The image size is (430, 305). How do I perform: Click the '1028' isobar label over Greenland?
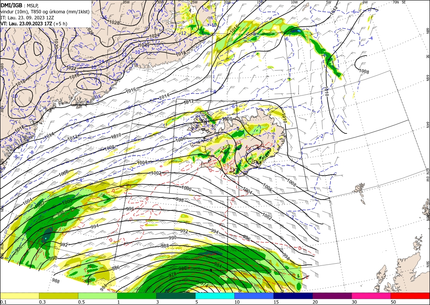point(114,23)
